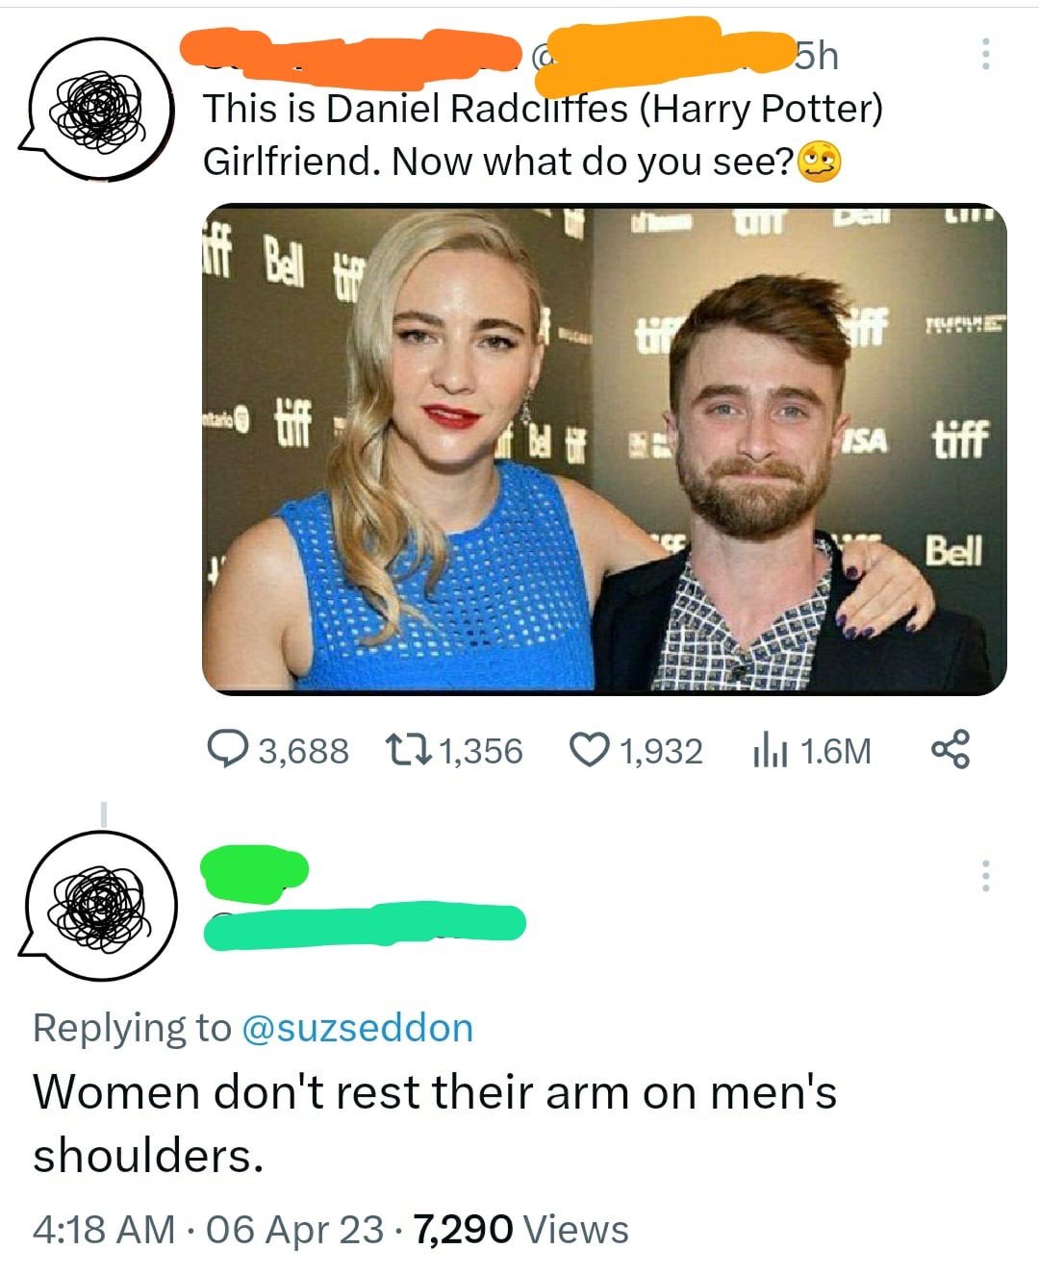Open the 5h timestamp of the tweet
The width and height of the screenshot is (1039, 1274).
[x=816, y=56]
